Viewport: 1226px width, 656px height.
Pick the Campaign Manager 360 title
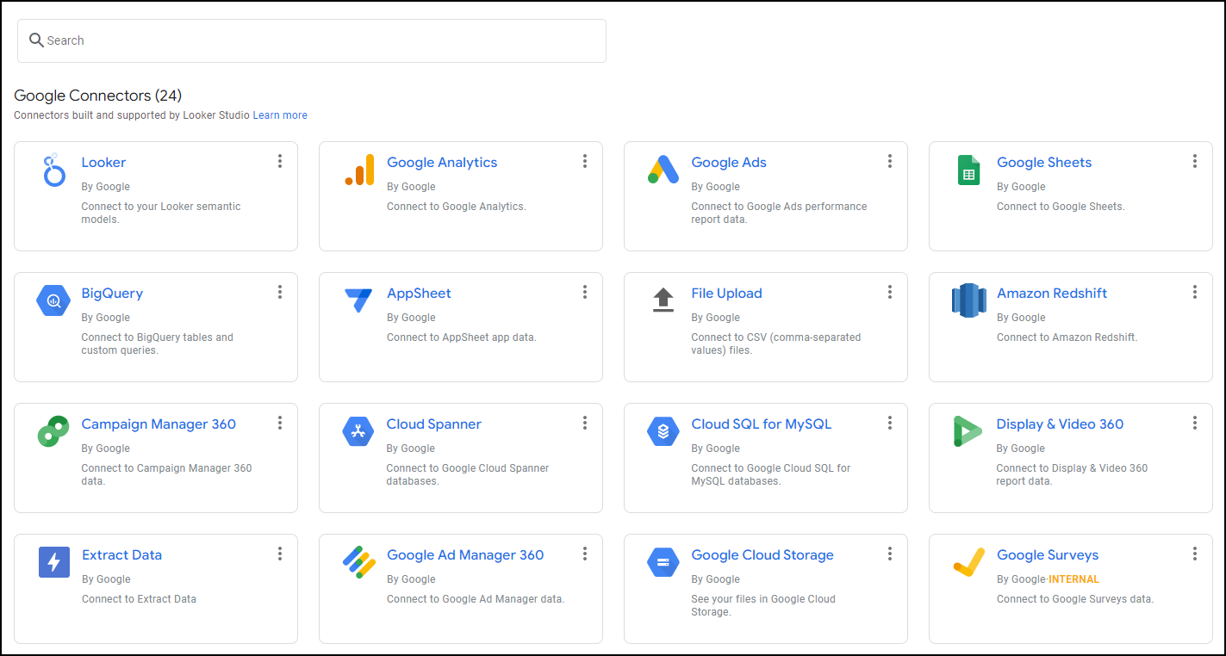click(159, 424)
